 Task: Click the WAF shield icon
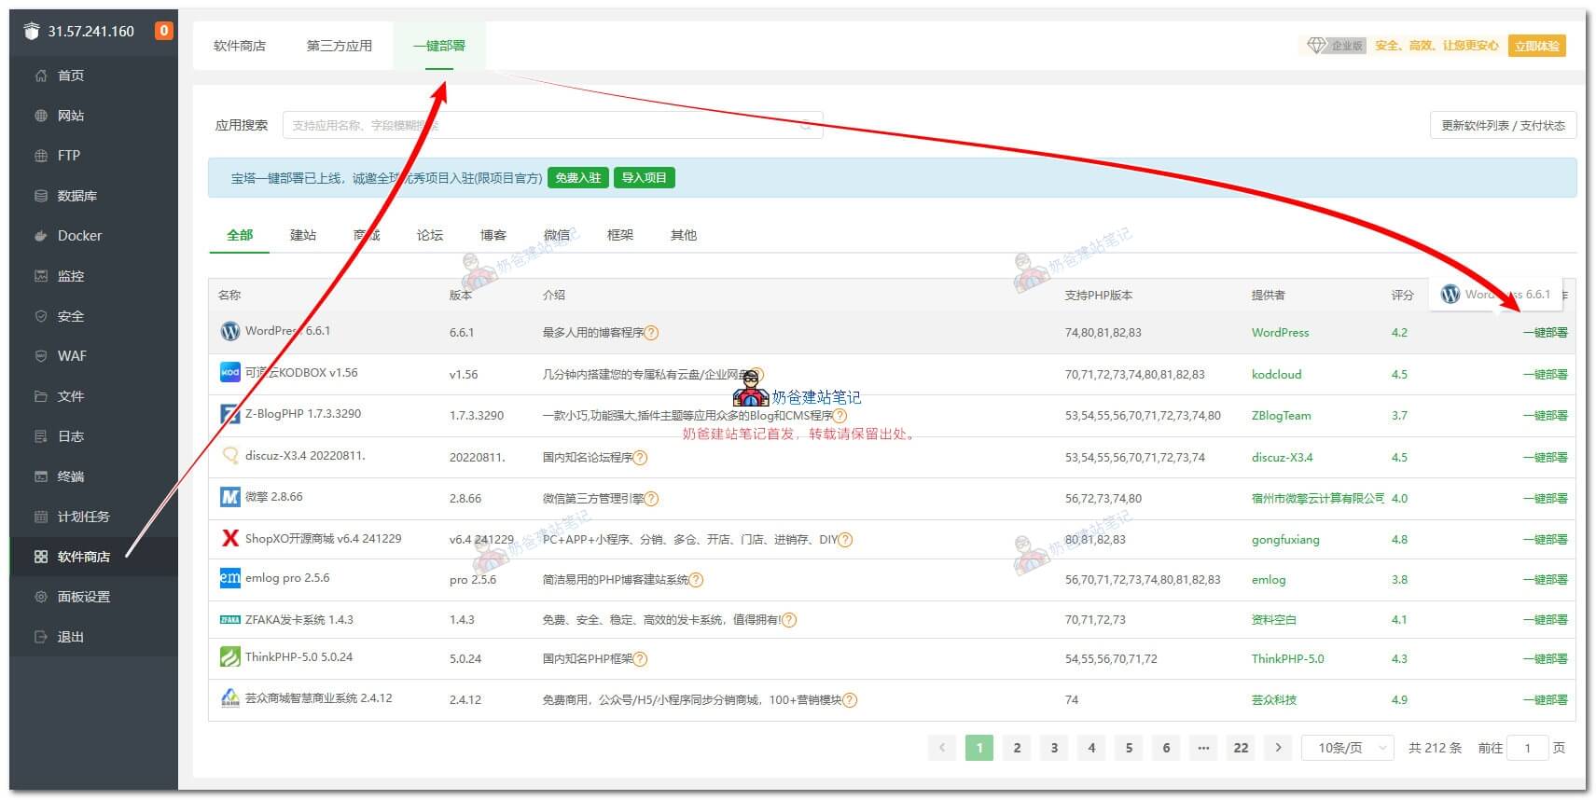point(41,356)
